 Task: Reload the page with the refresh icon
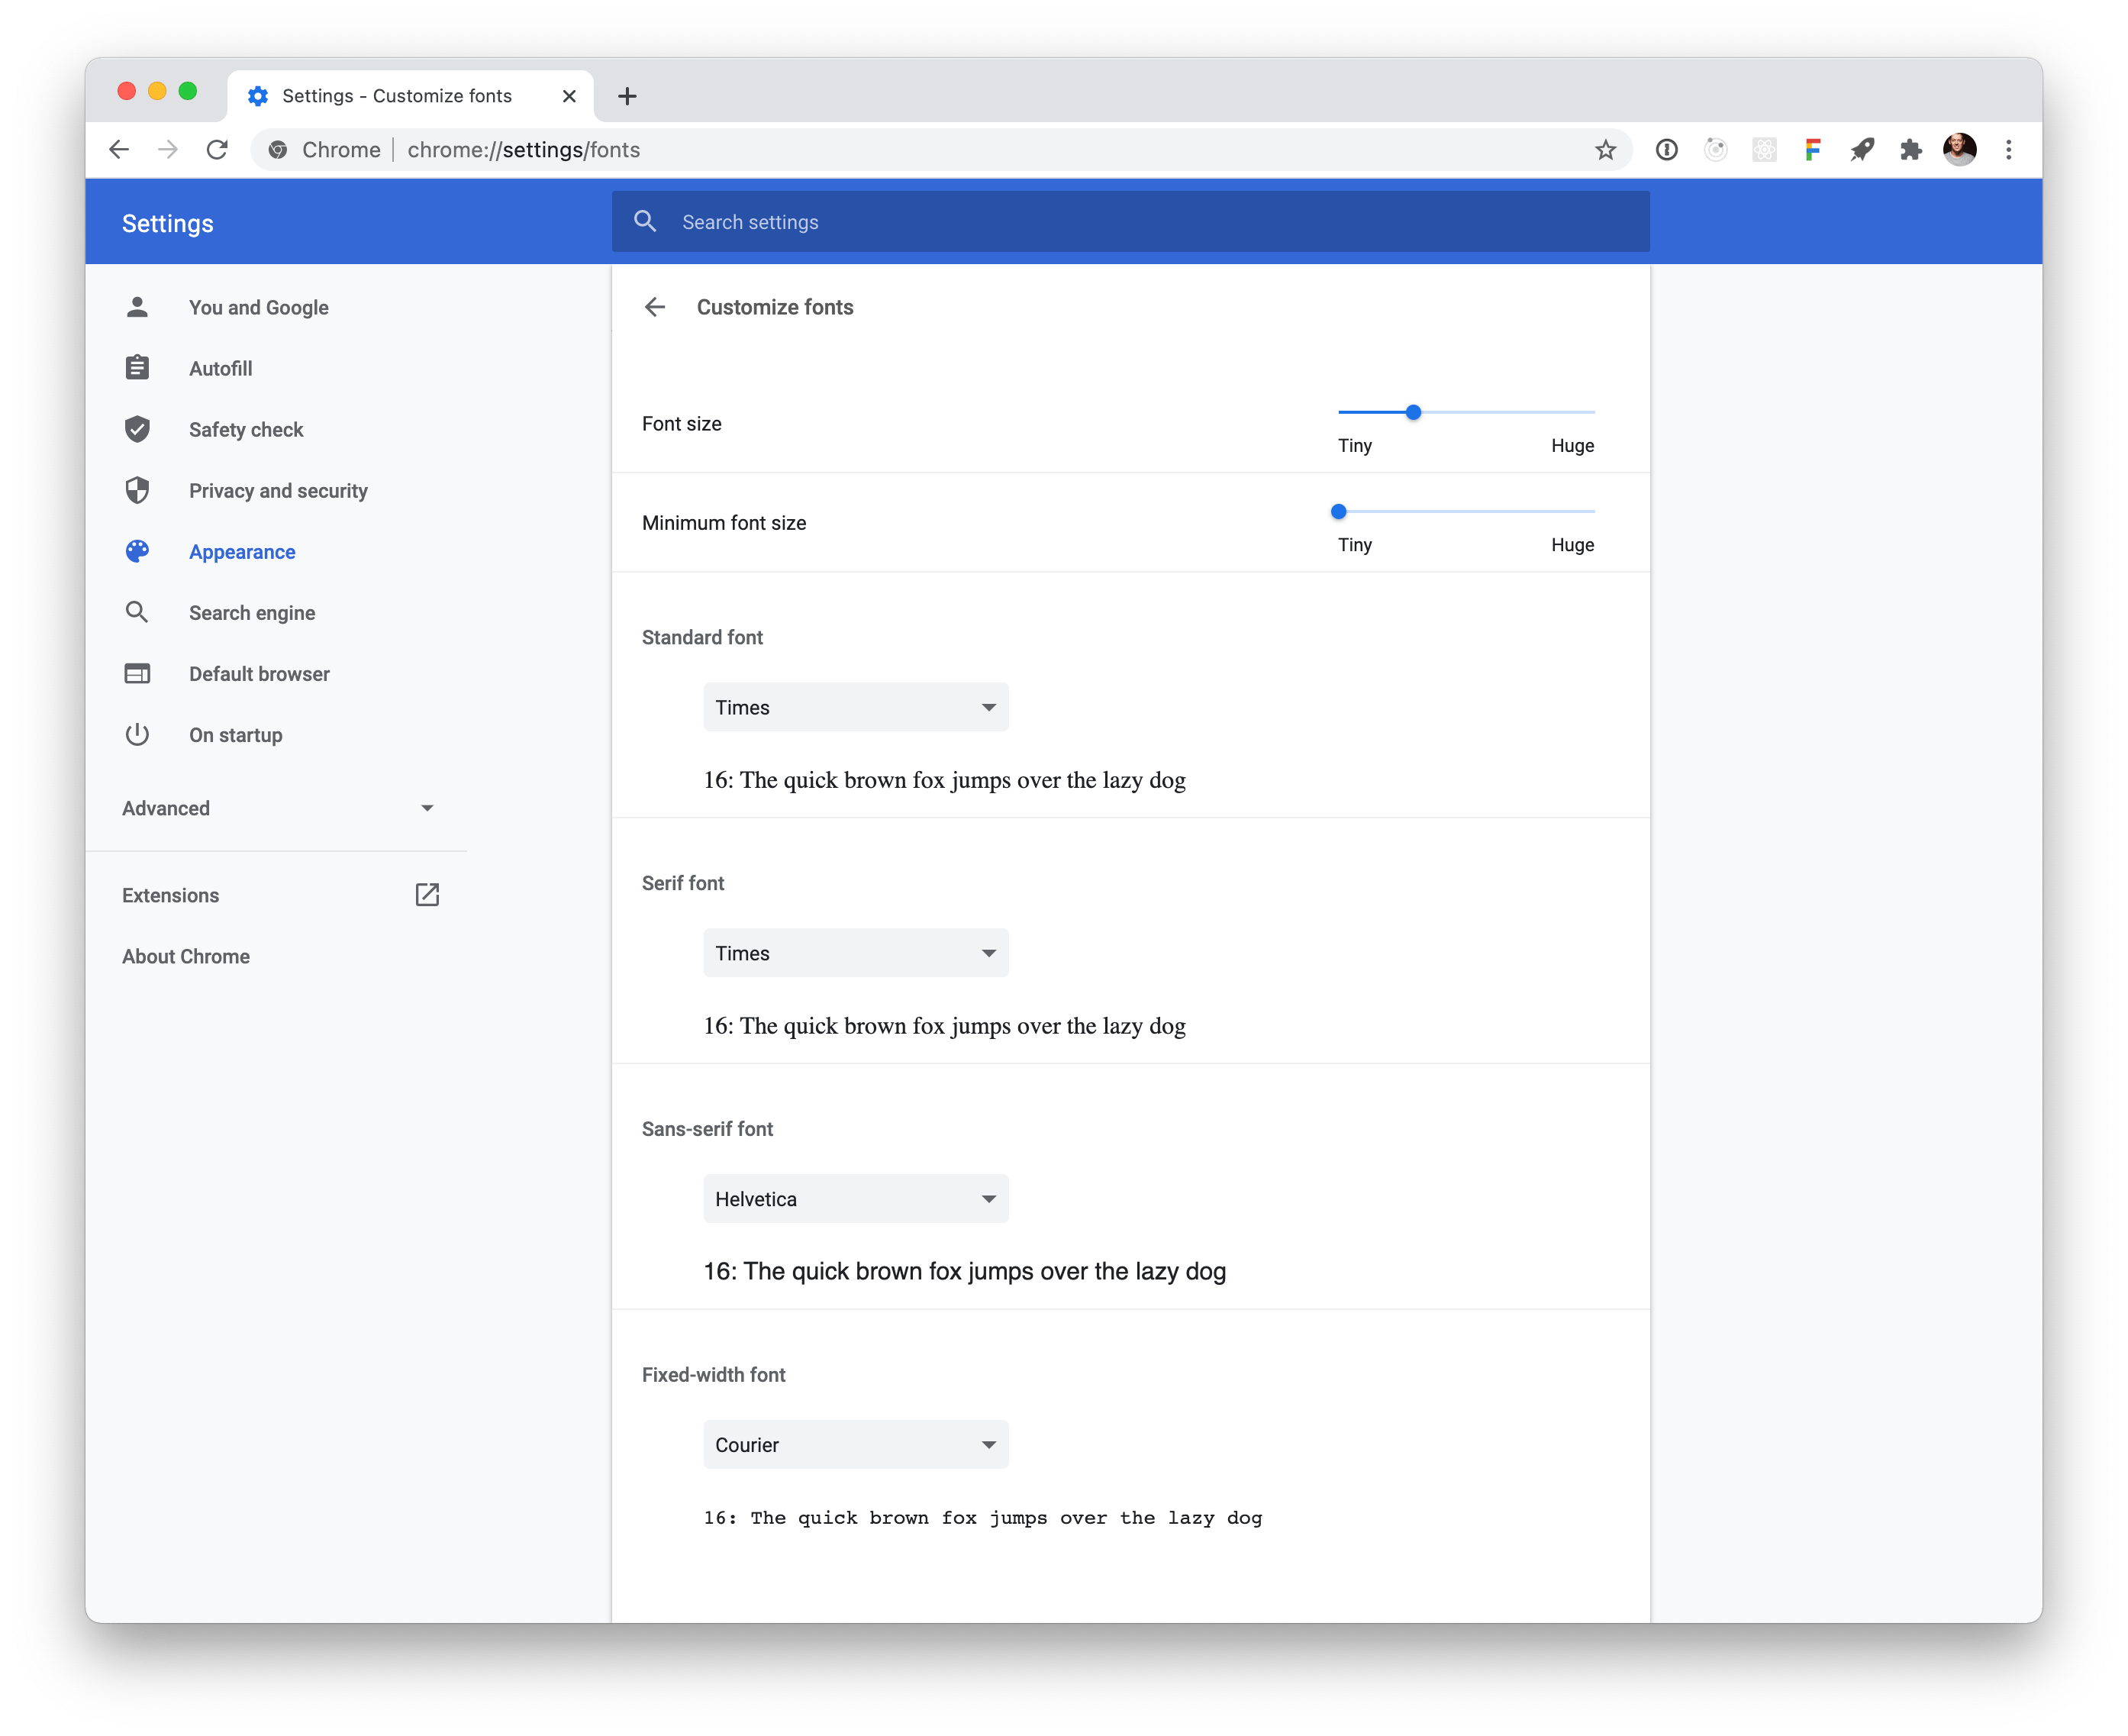pyautogui.click(x=217, y=150)
